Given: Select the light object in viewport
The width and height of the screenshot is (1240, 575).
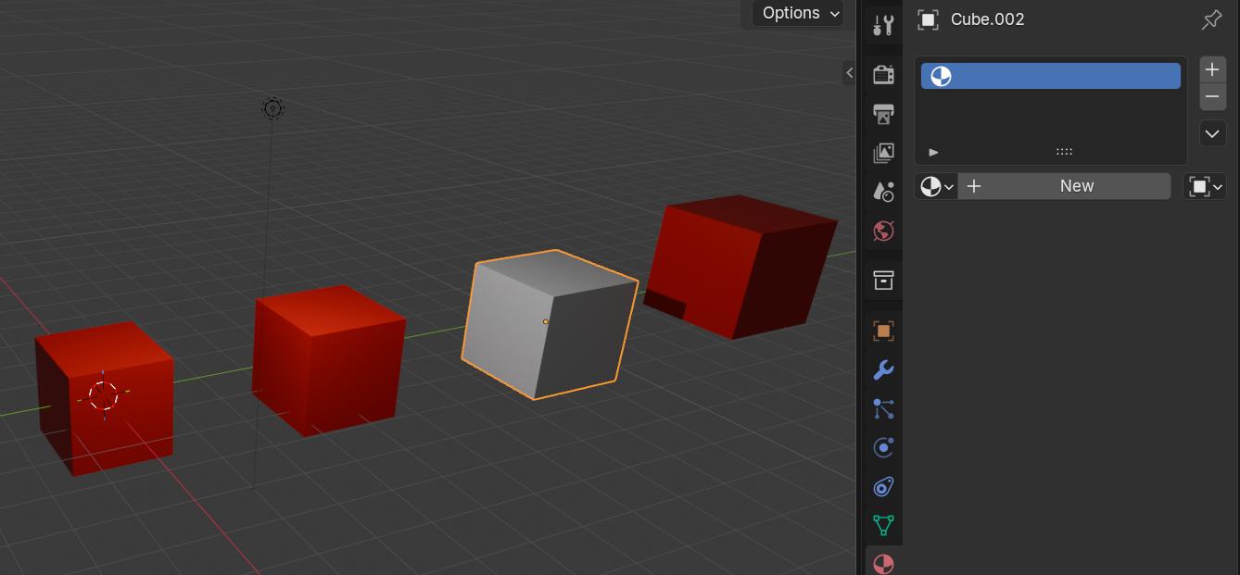Looking at the screenshot, I should (x=272, y=108).
